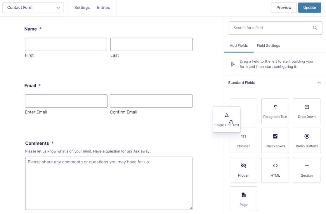Add a Number field
The image size is (326, 214).
(243, 140)
